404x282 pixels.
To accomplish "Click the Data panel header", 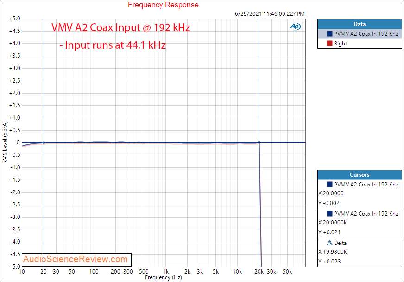I will point(360,24).
